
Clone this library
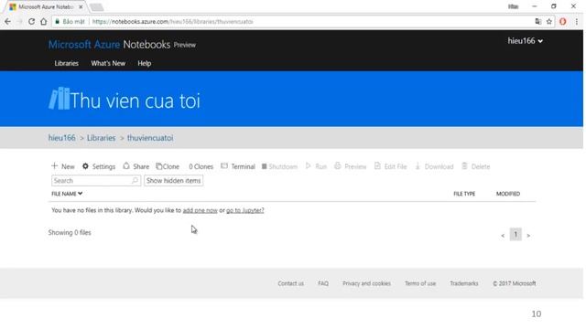(168, 166)
